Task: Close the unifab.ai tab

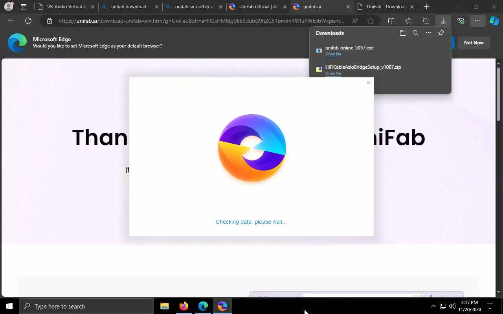Action: point(348,7)
